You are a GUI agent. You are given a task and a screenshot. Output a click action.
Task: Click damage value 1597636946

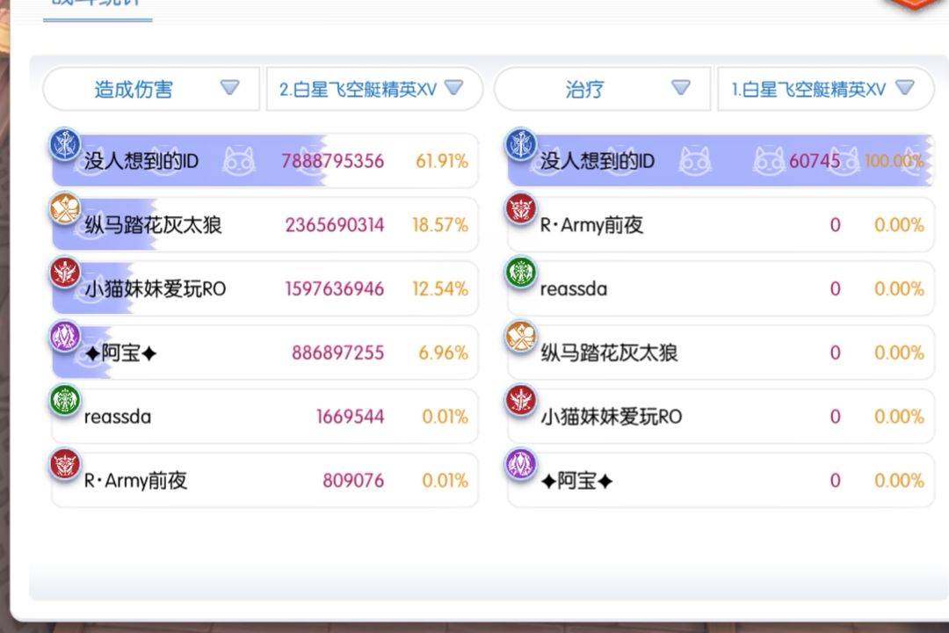point(335,289)
